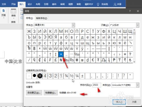Choose the per mille ‰ symbol
Image resolution: width=142 pixels, height=107 pixels.
pyautogui.click(x=77, y=54)
